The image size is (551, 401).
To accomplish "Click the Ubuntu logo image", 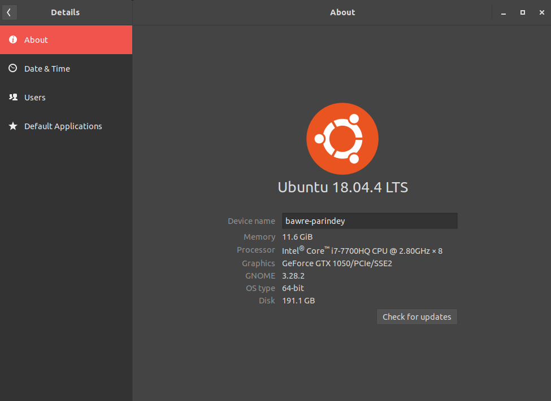I will [x=342, y=139].
